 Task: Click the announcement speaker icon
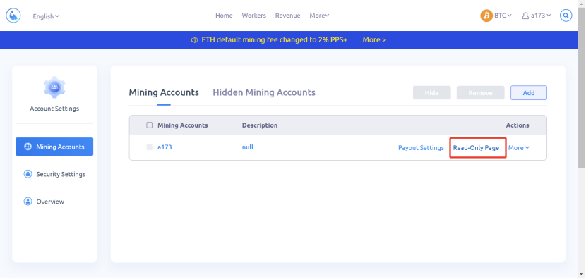(x=194, y=40)
